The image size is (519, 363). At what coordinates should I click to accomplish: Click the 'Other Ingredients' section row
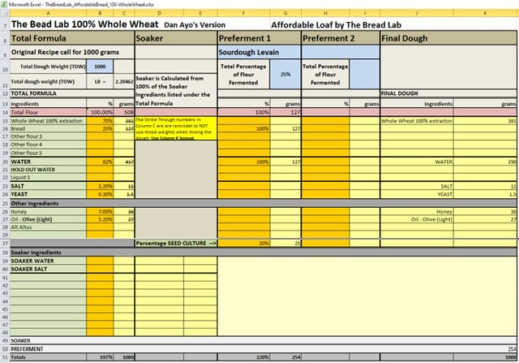[264, 203]
